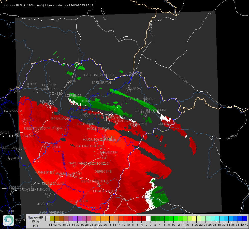Click the TISZAVASVÁRI label

pos(89,114)
